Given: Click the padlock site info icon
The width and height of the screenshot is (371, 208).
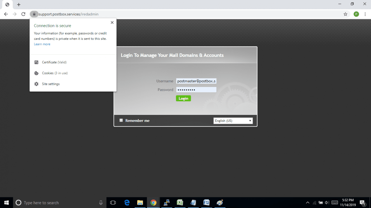Looking at the screenshot, I should [34, 14].
